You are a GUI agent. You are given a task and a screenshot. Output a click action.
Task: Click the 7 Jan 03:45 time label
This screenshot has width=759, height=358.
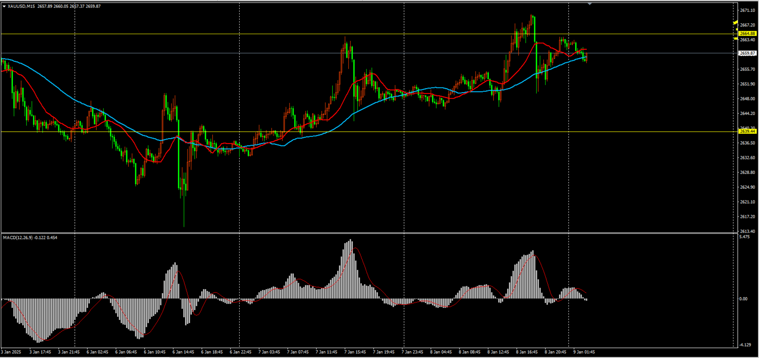point(269,352)
